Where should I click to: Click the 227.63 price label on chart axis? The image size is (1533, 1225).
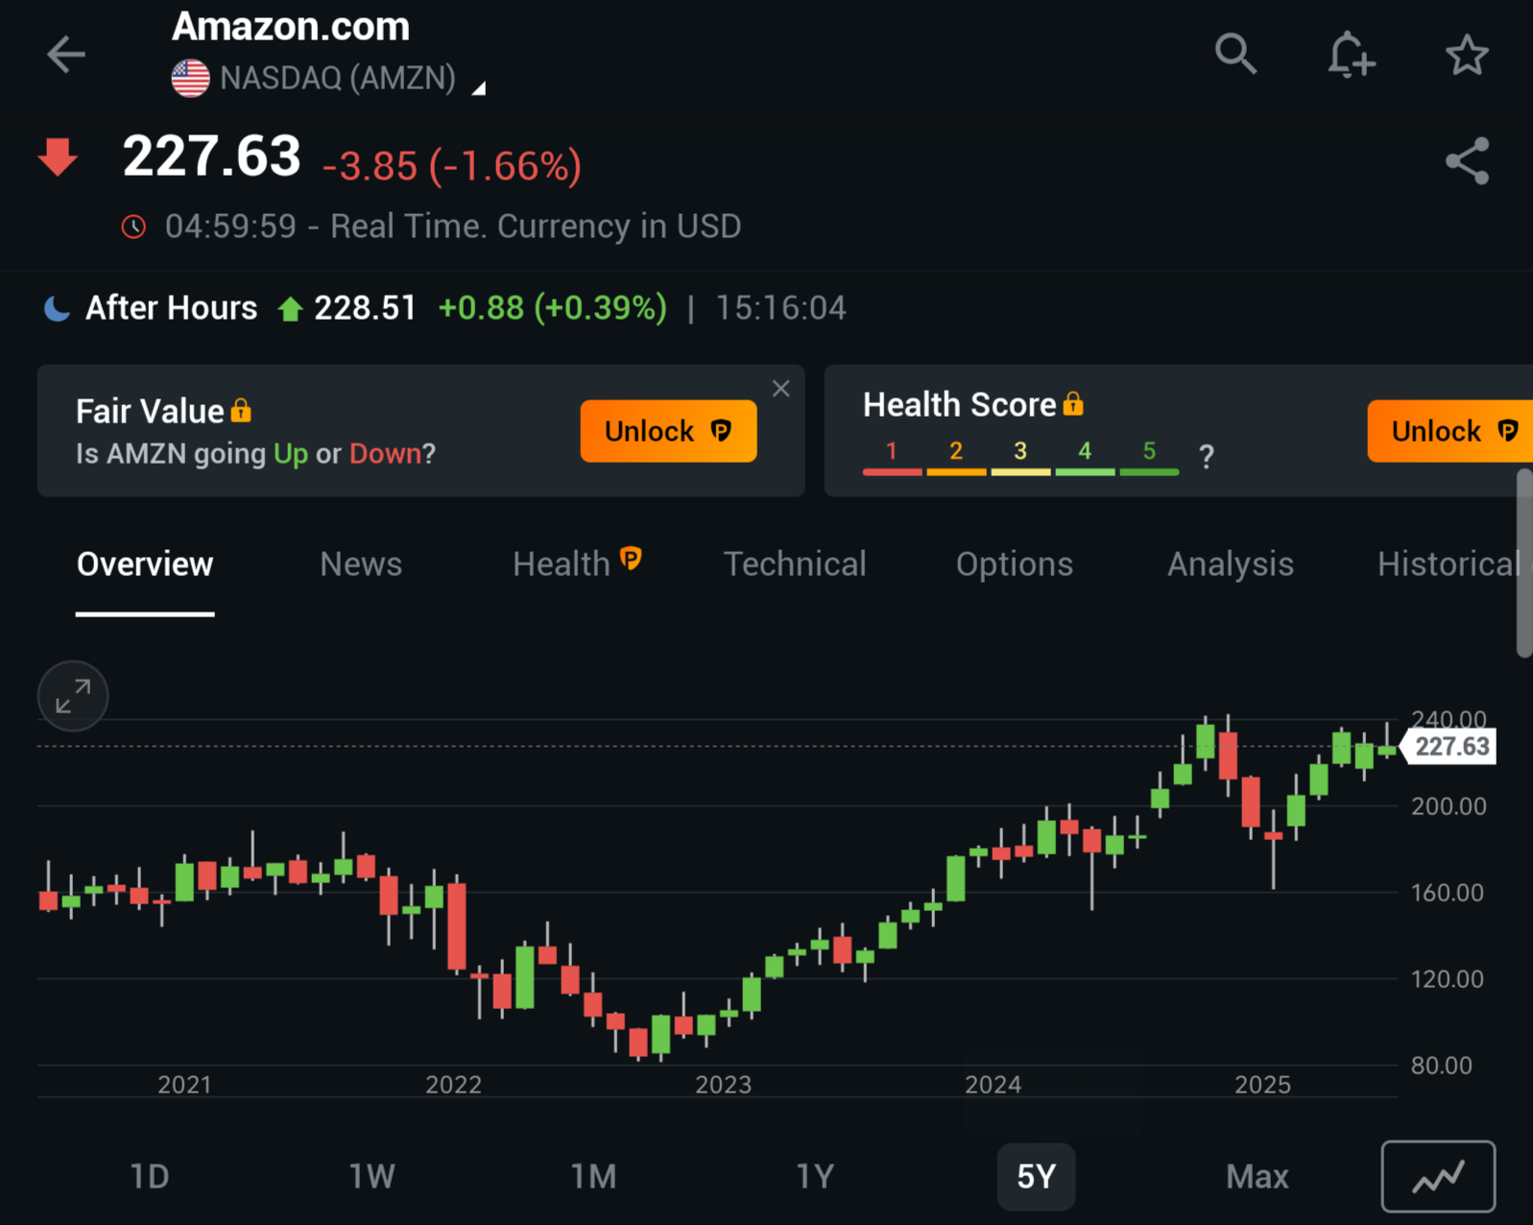tap(1449, 746)
